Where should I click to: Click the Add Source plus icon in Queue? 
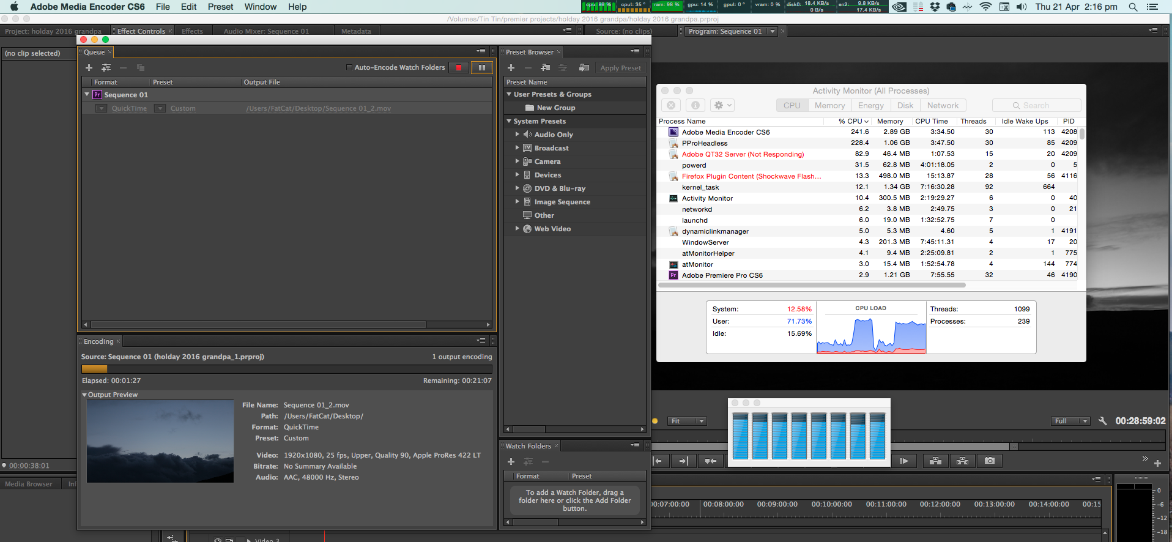point(89,68)
